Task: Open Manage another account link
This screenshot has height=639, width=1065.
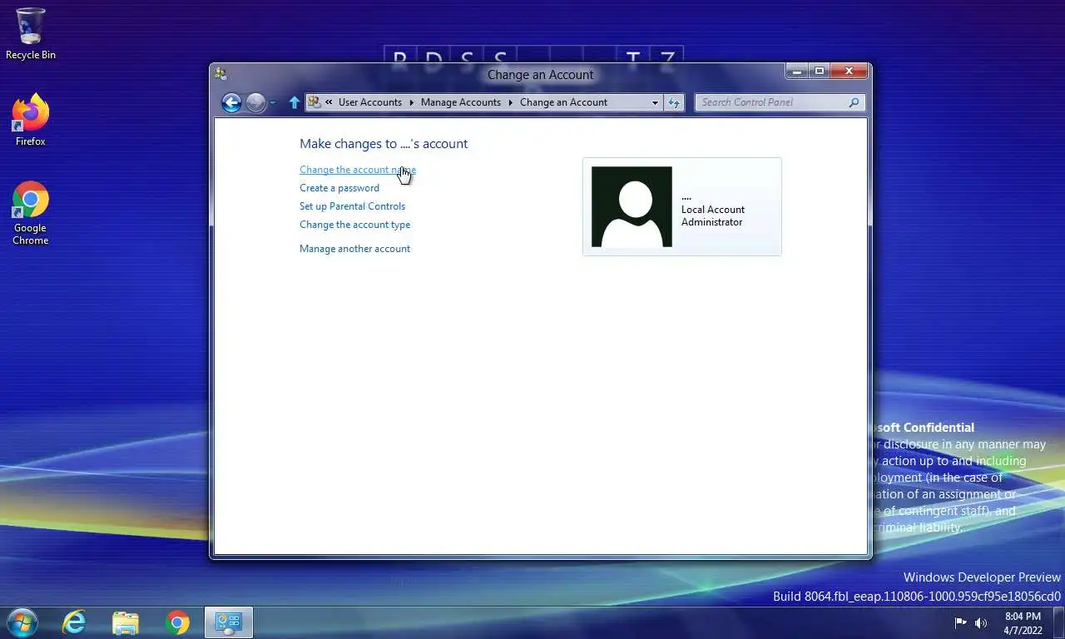Action: point(355,249)
